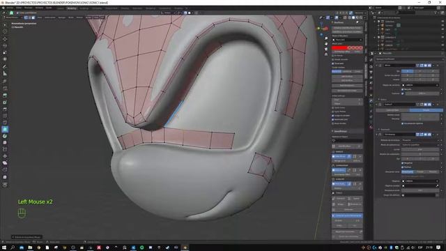Switch to vertex select mode
446x251 pixels.
[26, 17]
